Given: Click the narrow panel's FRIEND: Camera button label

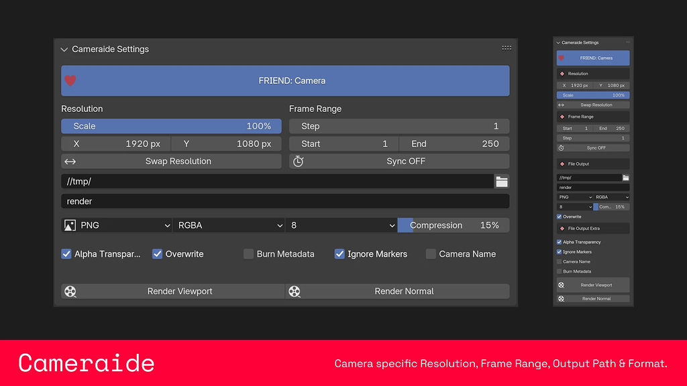Looking at the screenshot, I should click(596, 58).
